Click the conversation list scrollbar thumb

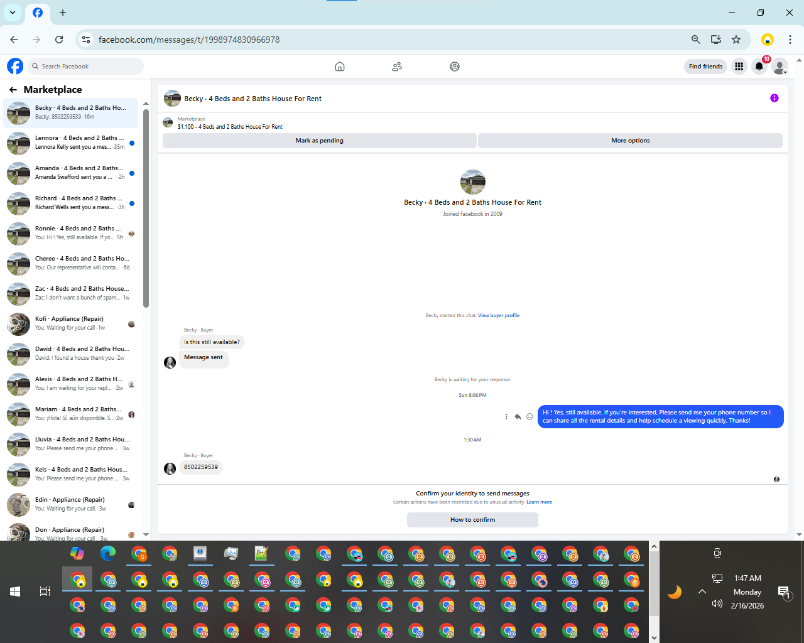(x=146, y=208)
